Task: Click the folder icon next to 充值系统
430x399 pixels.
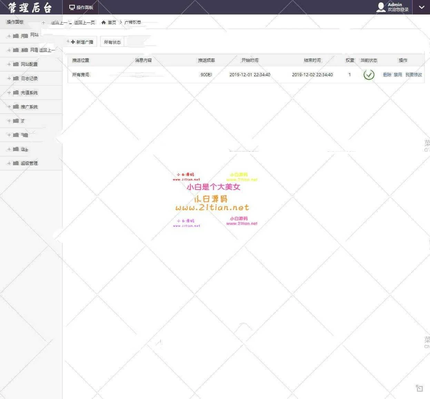Action: (16, 92)
